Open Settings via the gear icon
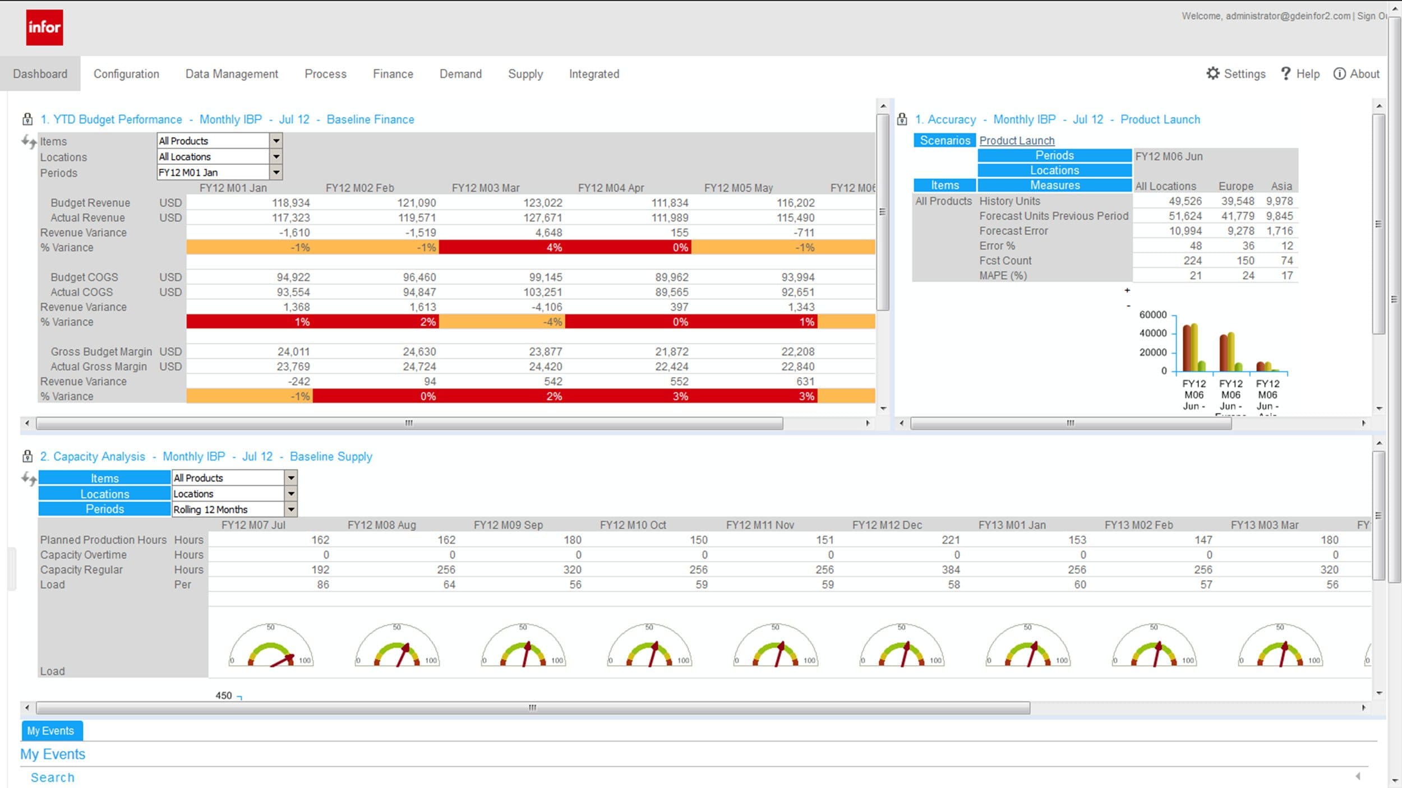The height and width of the screenshot is (788, 1402). [x=1212, y=73]
